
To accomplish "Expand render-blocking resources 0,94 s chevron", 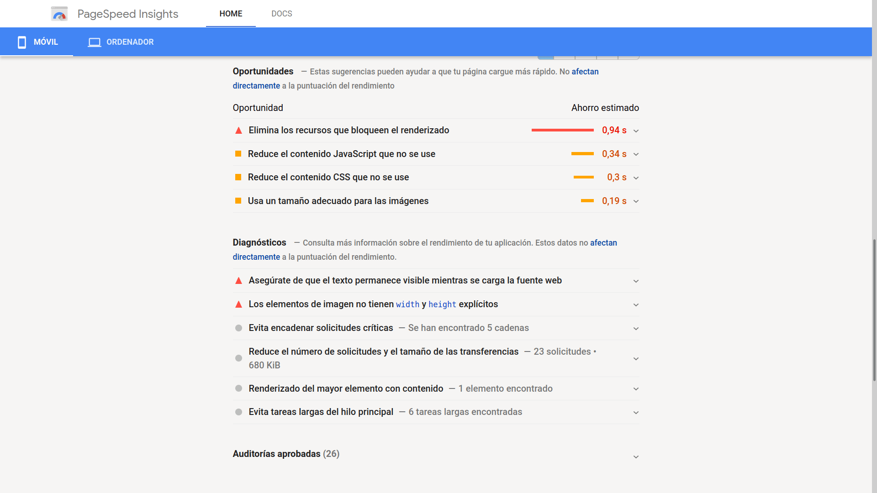I will pyautogui.click(x=636, y=131).
